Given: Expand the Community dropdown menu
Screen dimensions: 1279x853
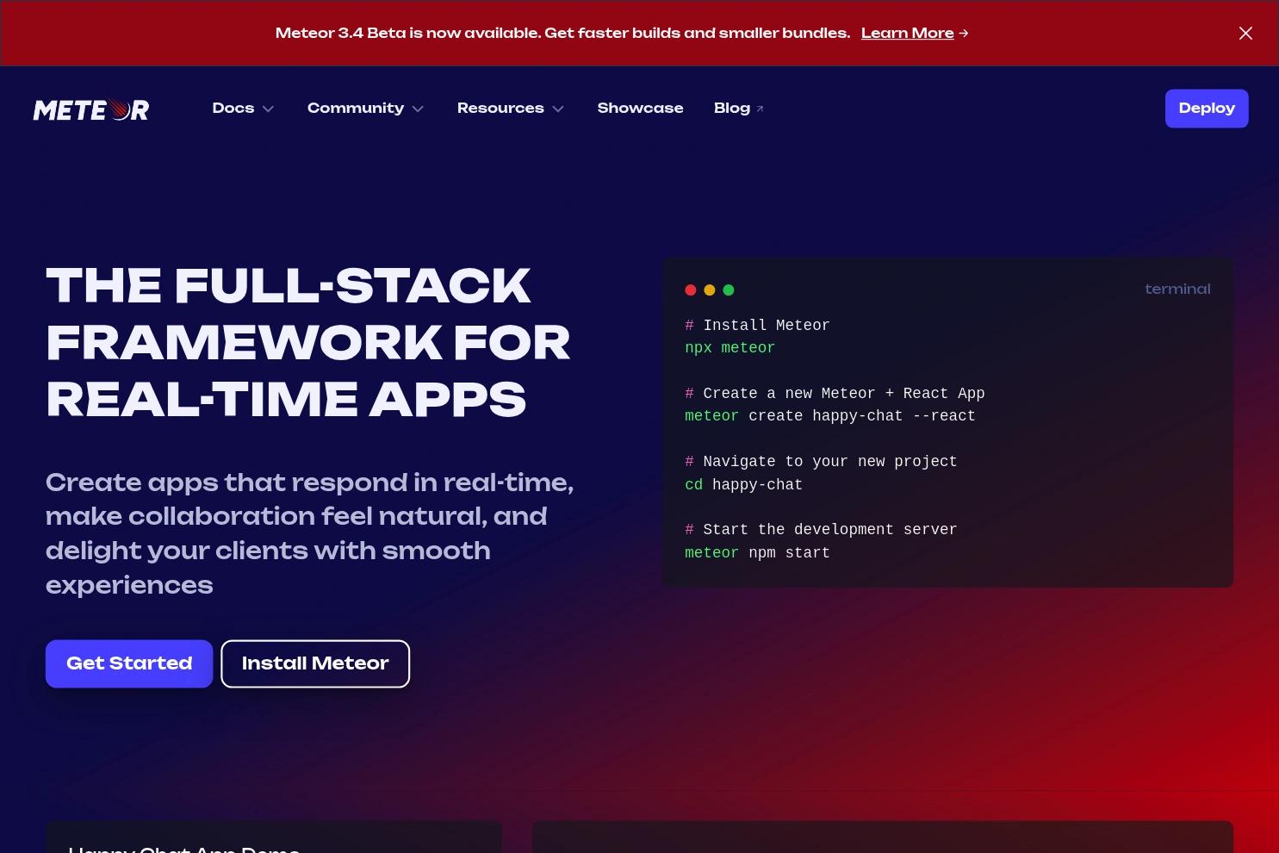Looking at the screenshot, I should pos(365,109).
